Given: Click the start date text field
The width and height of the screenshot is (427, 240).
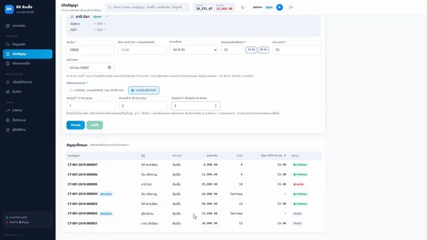Looking at the screenshot, I should [91, 67].
